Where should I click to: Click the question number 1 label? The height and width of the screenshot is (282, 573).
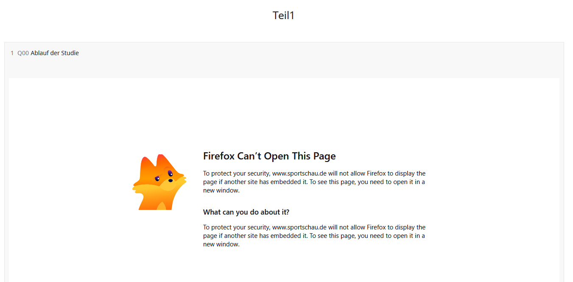click(x=12, y=53)
